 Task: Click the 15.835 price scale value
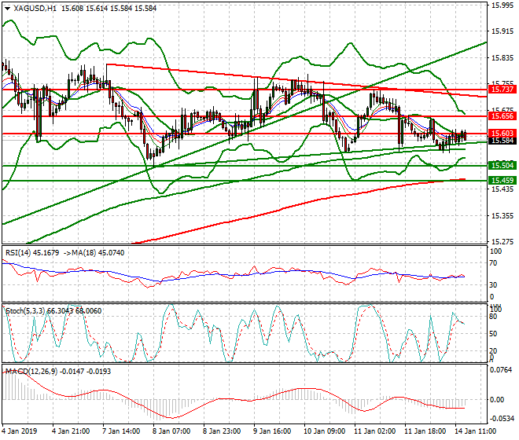502,58
